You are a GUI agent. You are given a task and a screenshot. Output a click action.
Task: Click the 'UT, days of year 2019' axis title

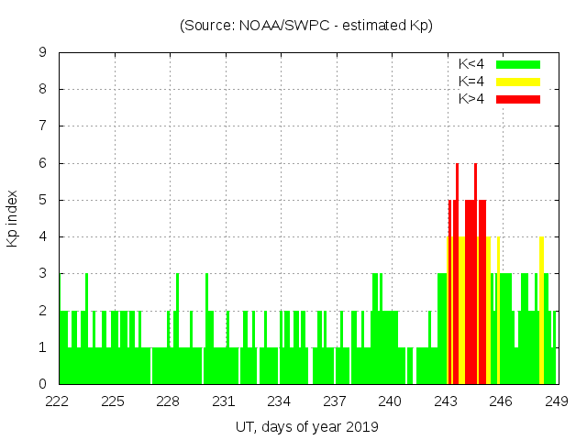[x=307, y=427]
